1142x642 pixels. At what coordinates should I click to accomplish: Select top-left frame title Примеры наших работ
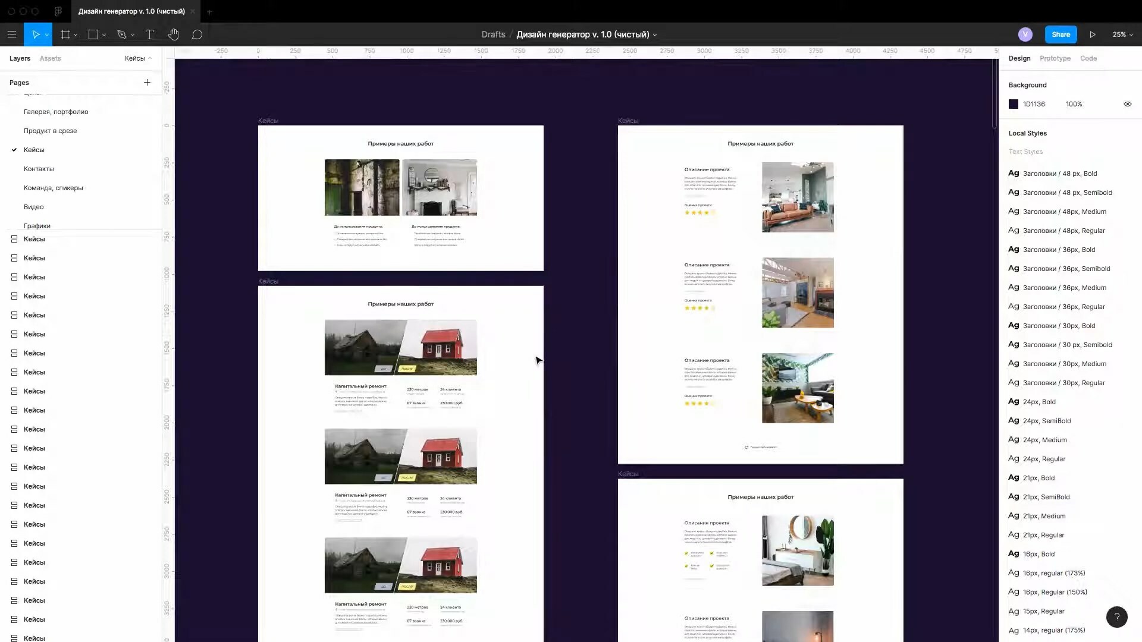[400, 143]
